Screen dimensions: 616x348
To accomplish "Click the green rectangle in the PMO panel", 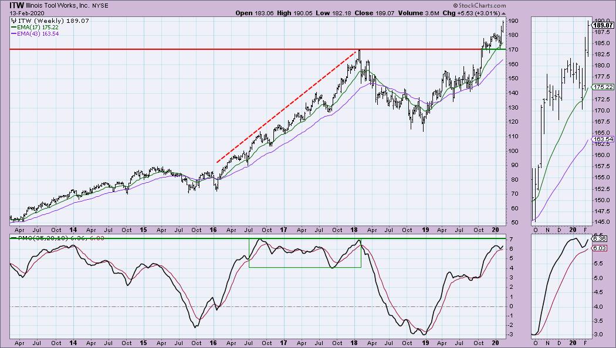I will point(305,253).
